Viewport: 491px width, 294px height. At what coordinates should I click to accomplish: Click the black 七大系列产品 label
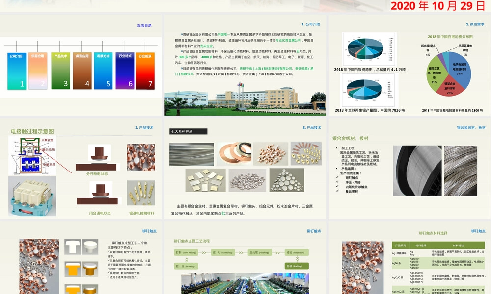click(x=188, y=131)
